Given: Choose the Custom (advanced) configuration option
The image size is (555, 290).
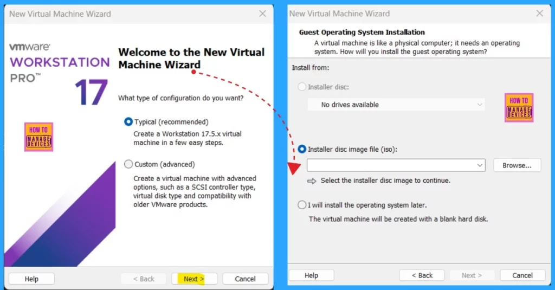Looking at the screenshot, I should [x=128, y=164].
